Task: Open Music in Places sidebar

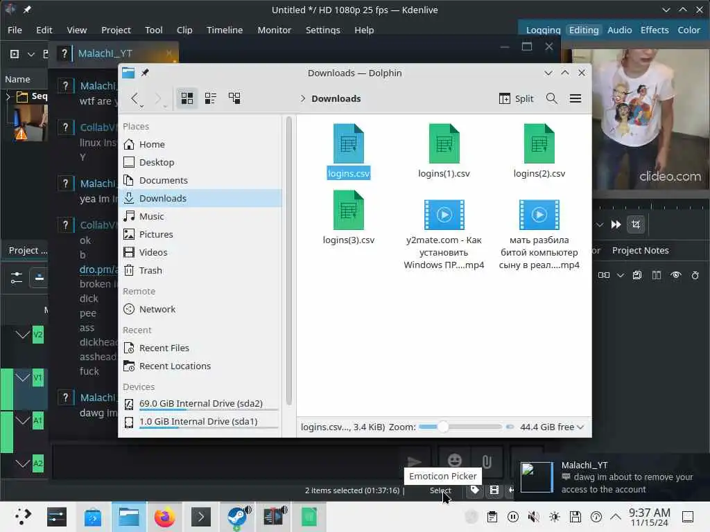Action: (200, 216)
